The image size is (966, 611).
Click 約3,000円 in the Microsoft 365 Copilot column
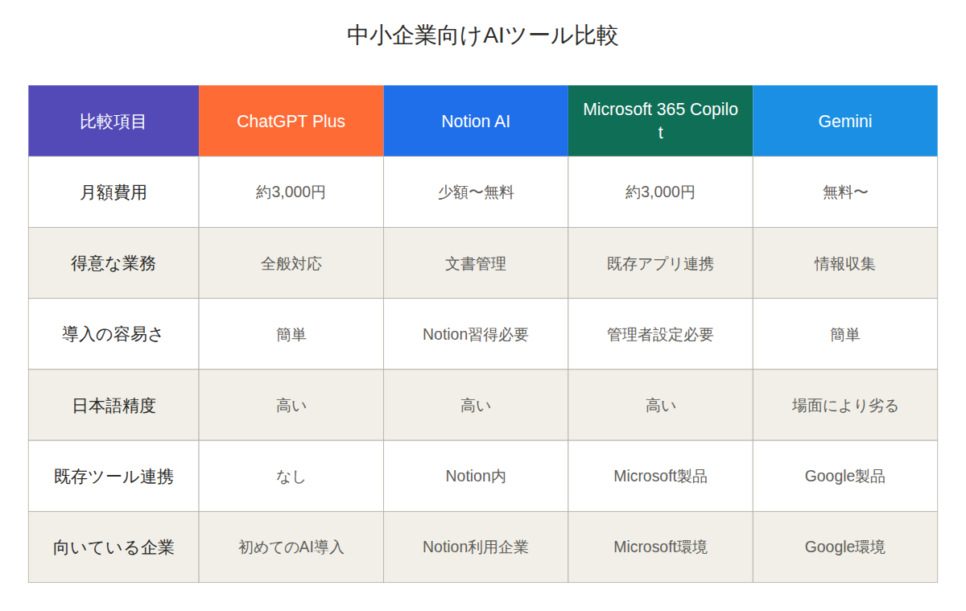pyautogui.click(x=661, y=192)
